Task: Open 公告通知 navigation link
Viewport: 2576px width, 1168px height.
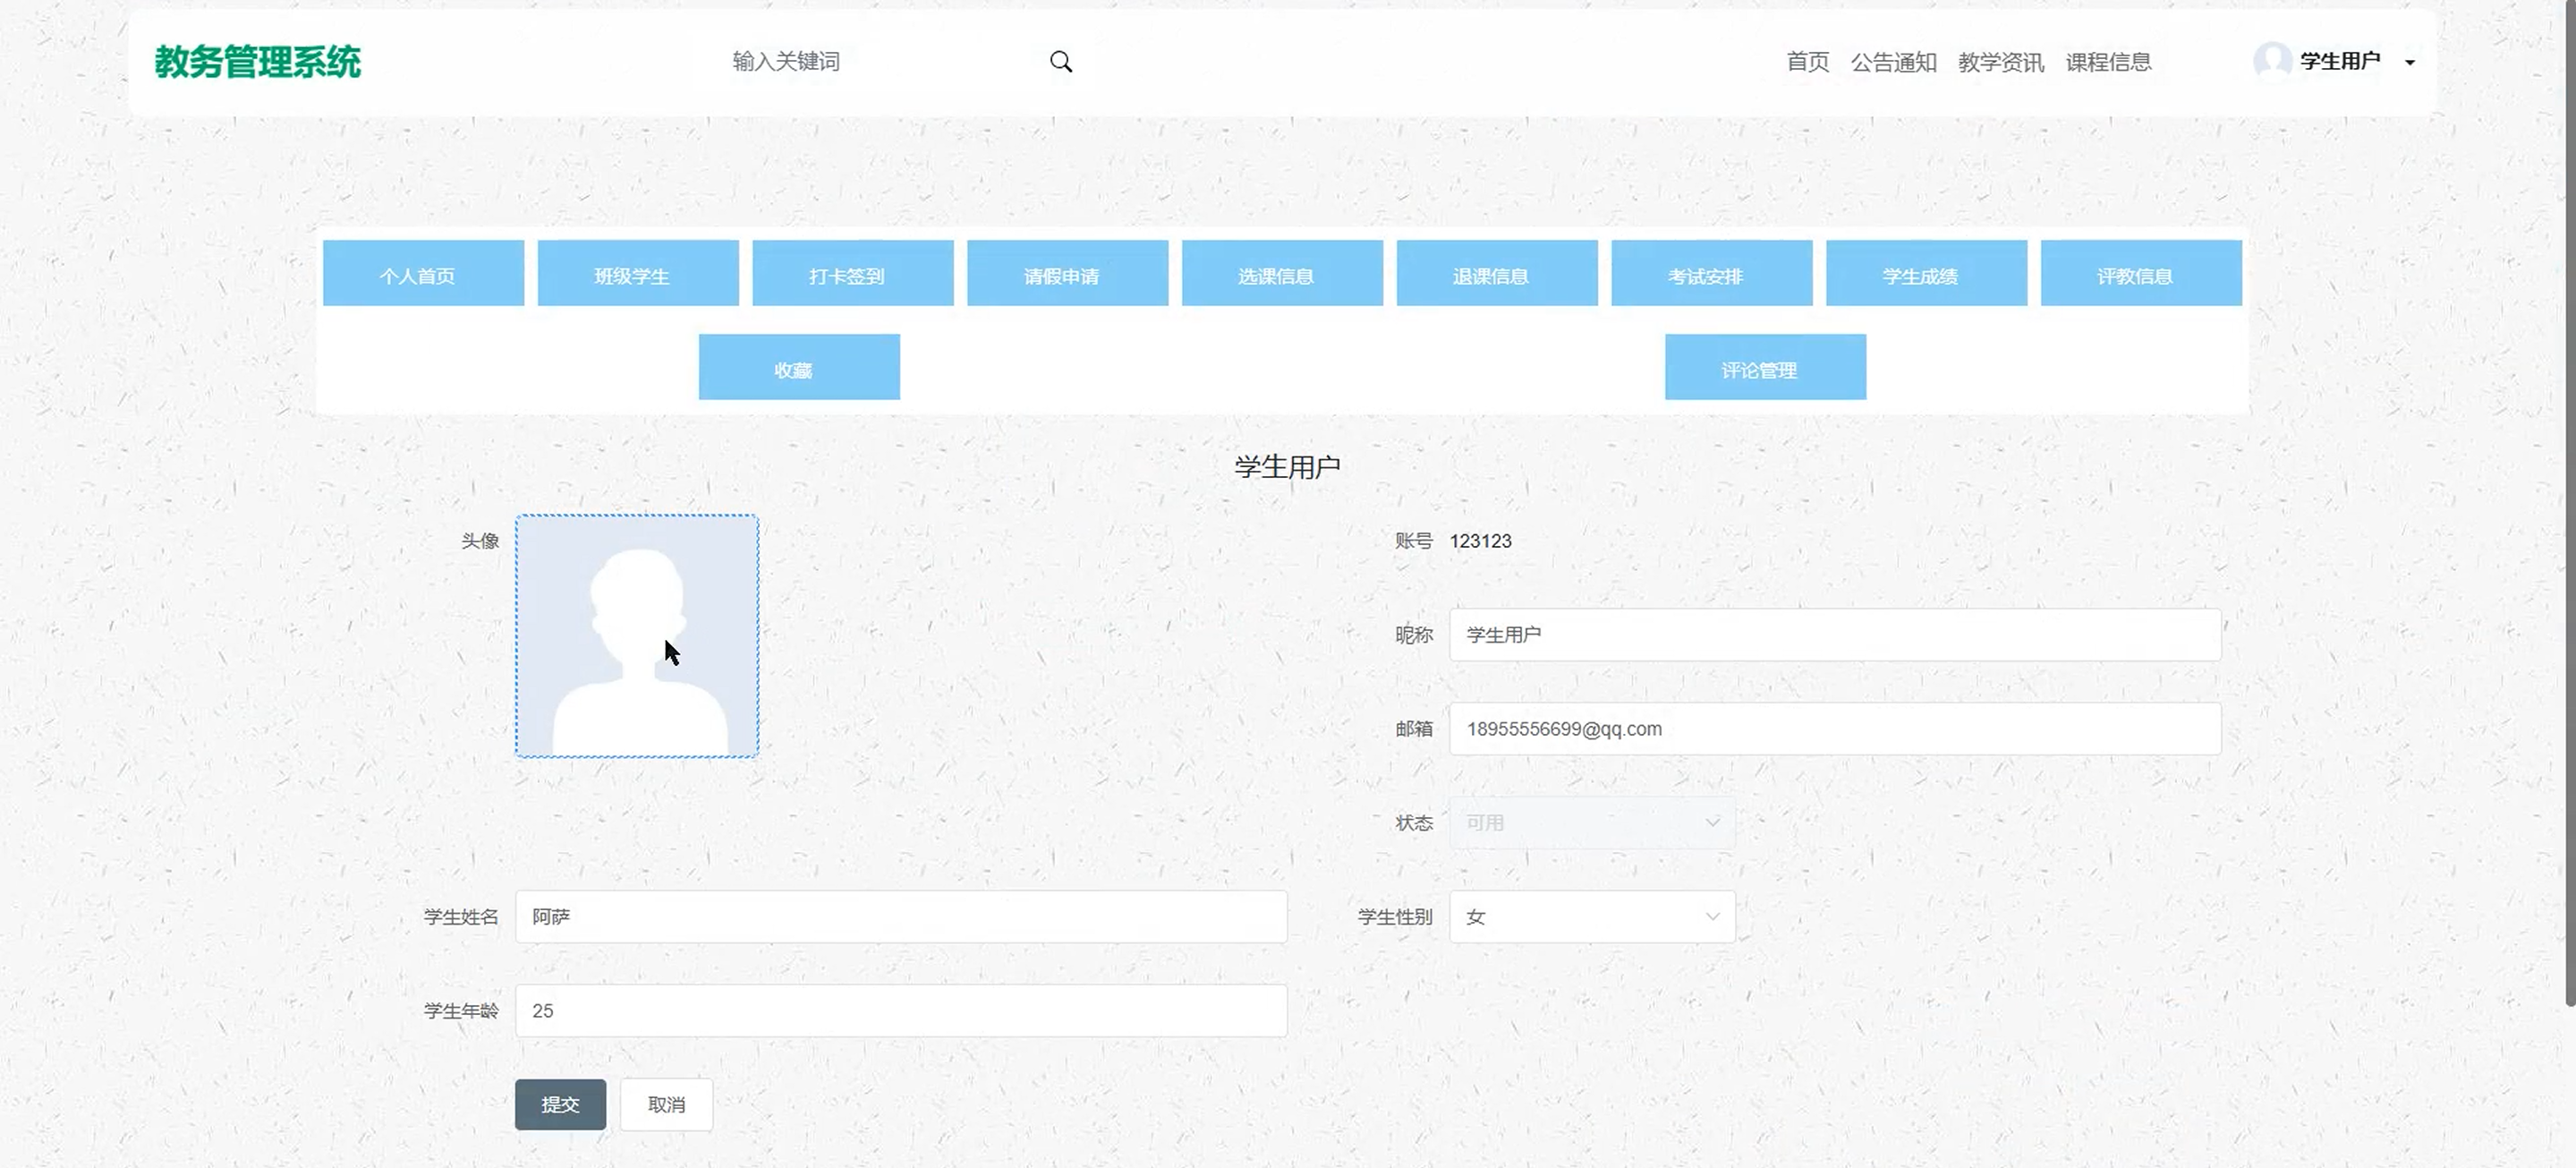Action: [x=1893, y=62]
